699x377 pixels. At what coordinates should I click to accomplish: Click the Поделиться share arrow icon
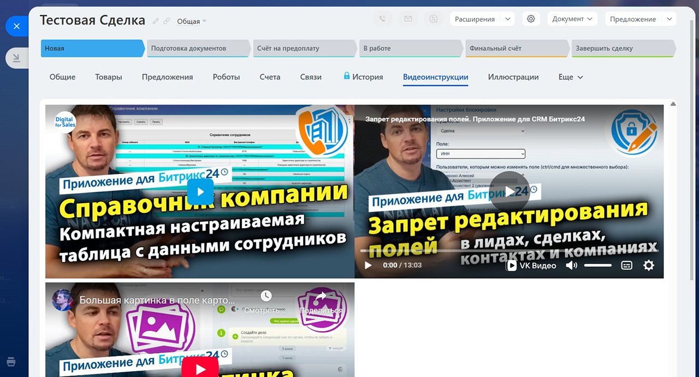coord(321,296)
